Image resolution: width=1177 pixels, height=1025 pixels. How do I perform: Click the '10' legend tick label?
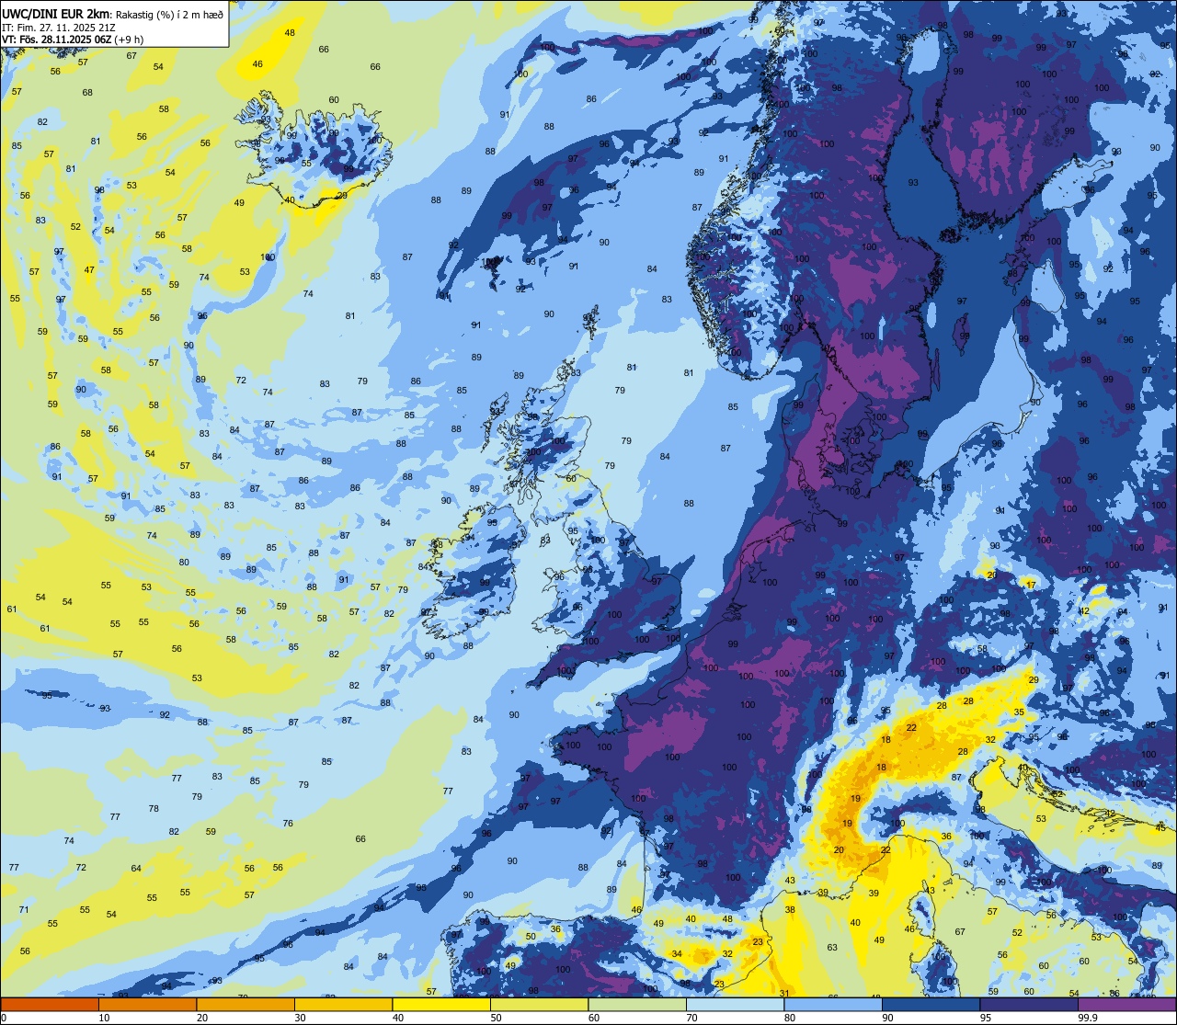(x=104, y=1018)
